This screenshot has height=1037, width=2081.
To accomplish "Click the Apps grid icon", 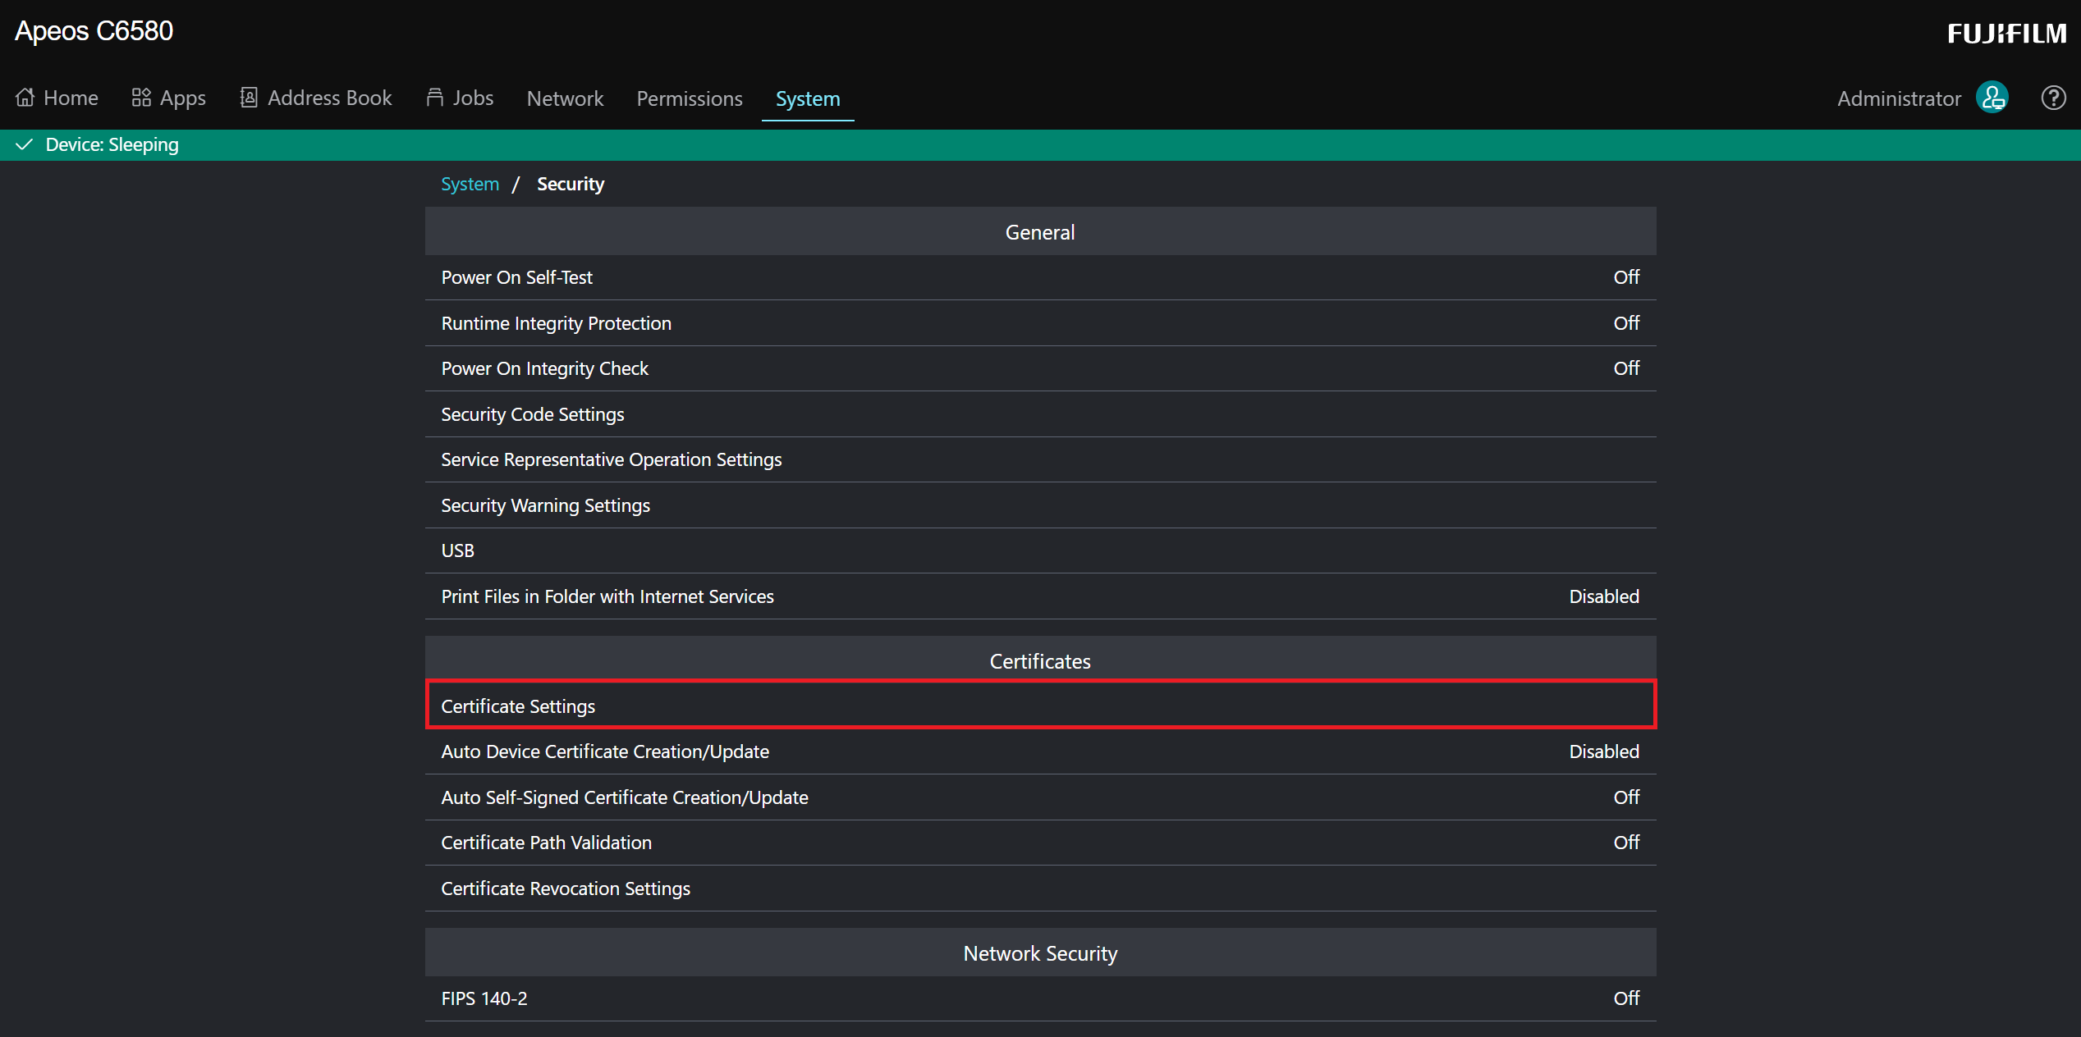I will point(141,98).
